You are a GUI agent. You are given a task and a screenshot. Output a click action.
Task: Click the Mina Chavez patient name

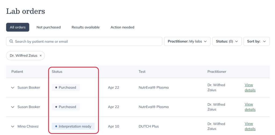coord(28,126)
